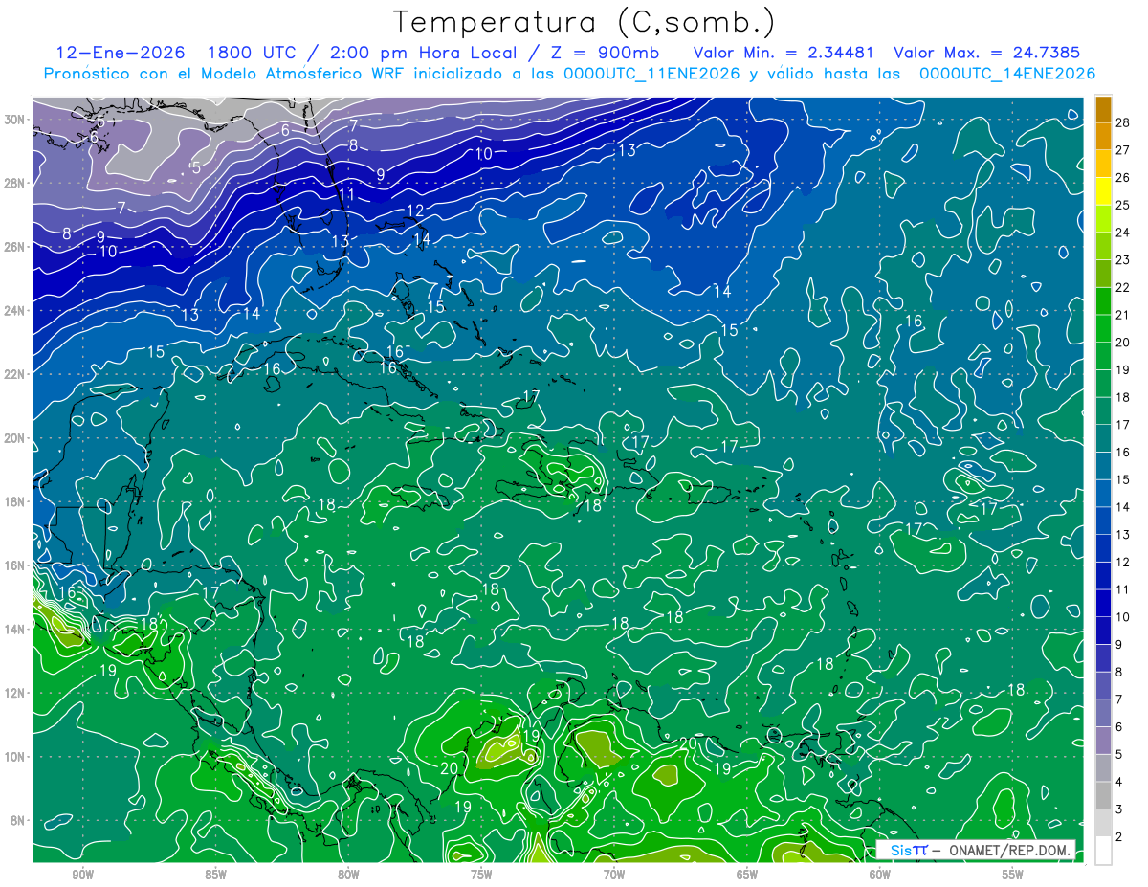Click the '60W' longitude axis label
1148x887 pixels.
point(880,875)
